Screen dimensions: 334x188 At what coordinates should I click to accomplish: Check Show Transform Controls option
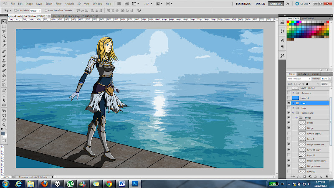pyautogui.click(x=46, y=10)
